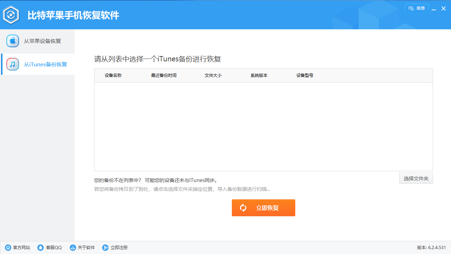451x254 pixels.
Task: Click the home icon next to 官方网站
Action: click(8, 247)
